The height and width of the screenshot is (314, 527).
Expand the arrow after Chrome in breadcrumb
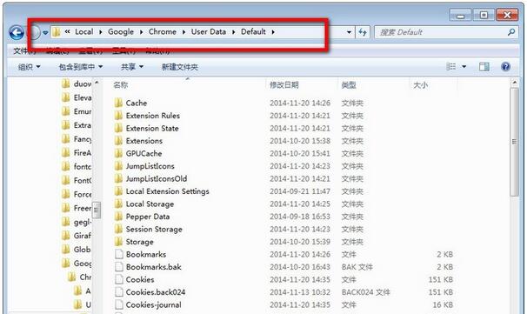(183, 32)
